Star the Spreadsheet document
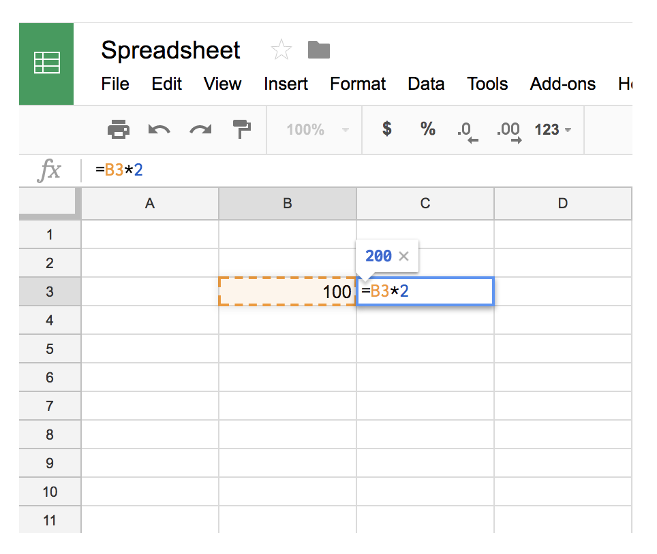Image resolution: width=657 pixels, height=554 pixels. pos(281,50)
